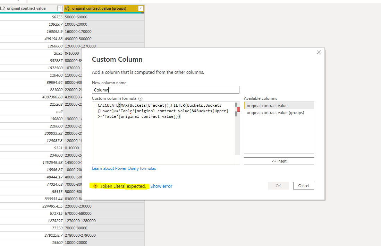Select the cell with value 160092.9

click(x=32, y=32)
